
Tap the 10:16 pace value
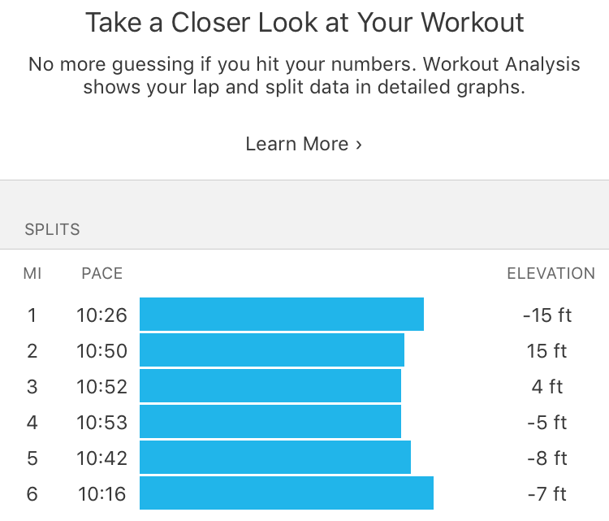pyautogui.click(x=101, y=494)
